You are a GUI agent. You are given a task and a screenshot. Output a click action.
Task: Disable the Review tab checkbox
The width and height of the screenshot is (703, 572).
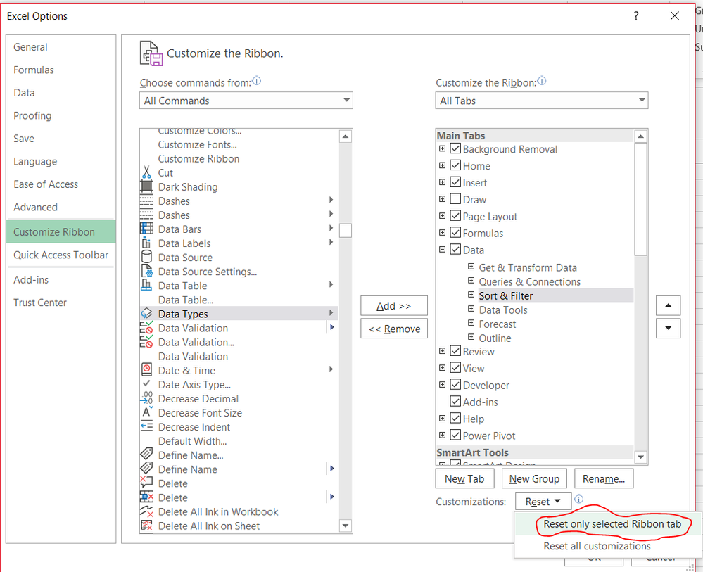pyautogui.click(x=455, y=351)
